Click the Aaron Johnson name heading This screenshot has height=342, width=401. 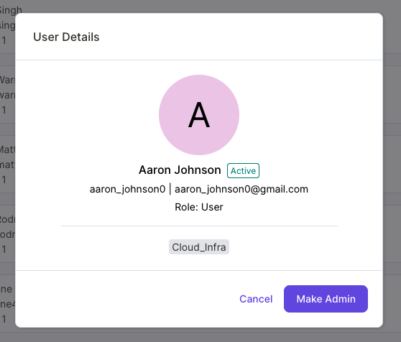(x=180, y=170)
